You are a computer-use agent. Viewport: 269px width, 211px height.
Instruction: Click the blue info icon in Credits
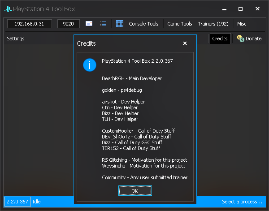pos(90,65)
